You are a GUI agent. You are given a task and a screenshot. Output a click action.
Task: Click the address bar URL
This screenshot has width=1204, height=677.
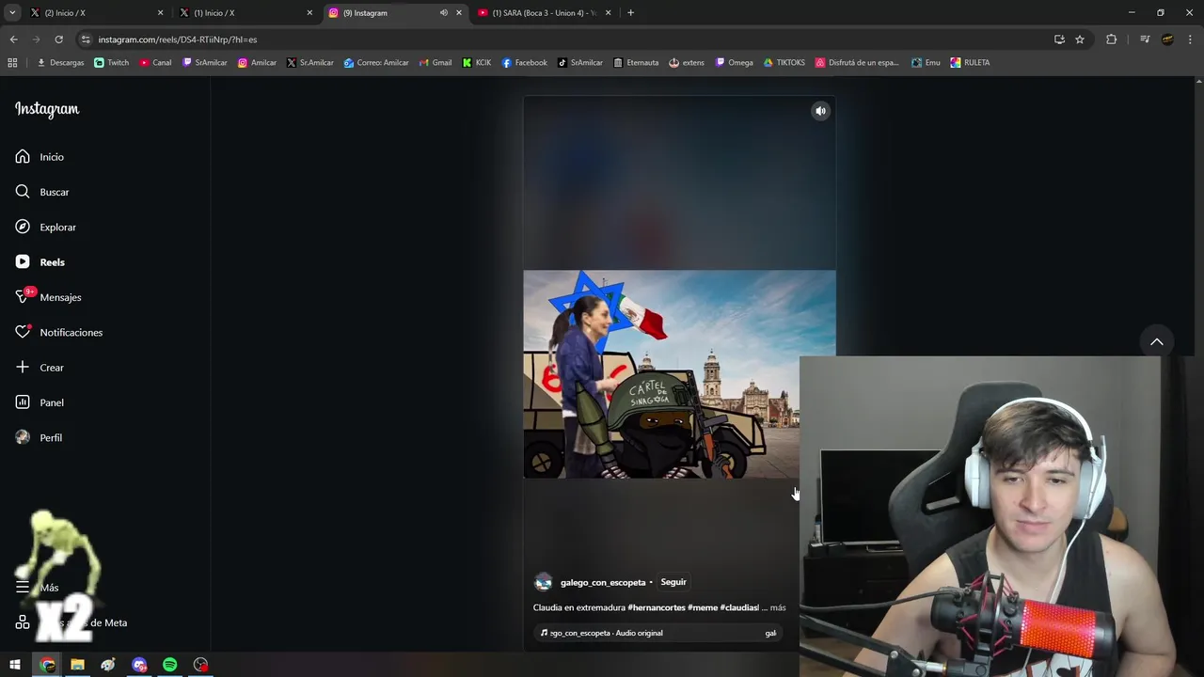(178, 39)
